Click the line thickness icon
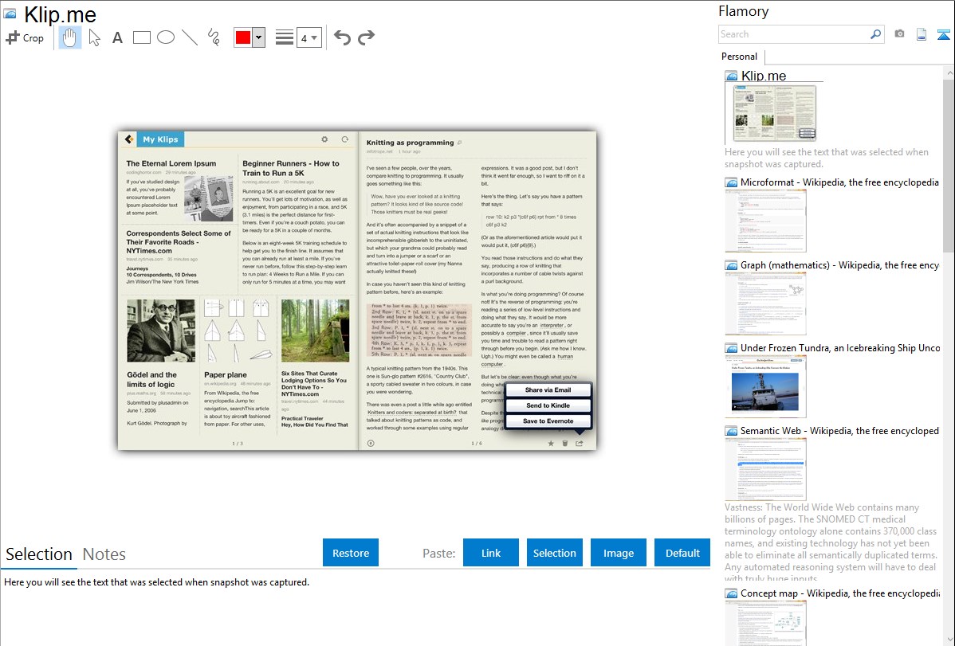 coord(285,37)
